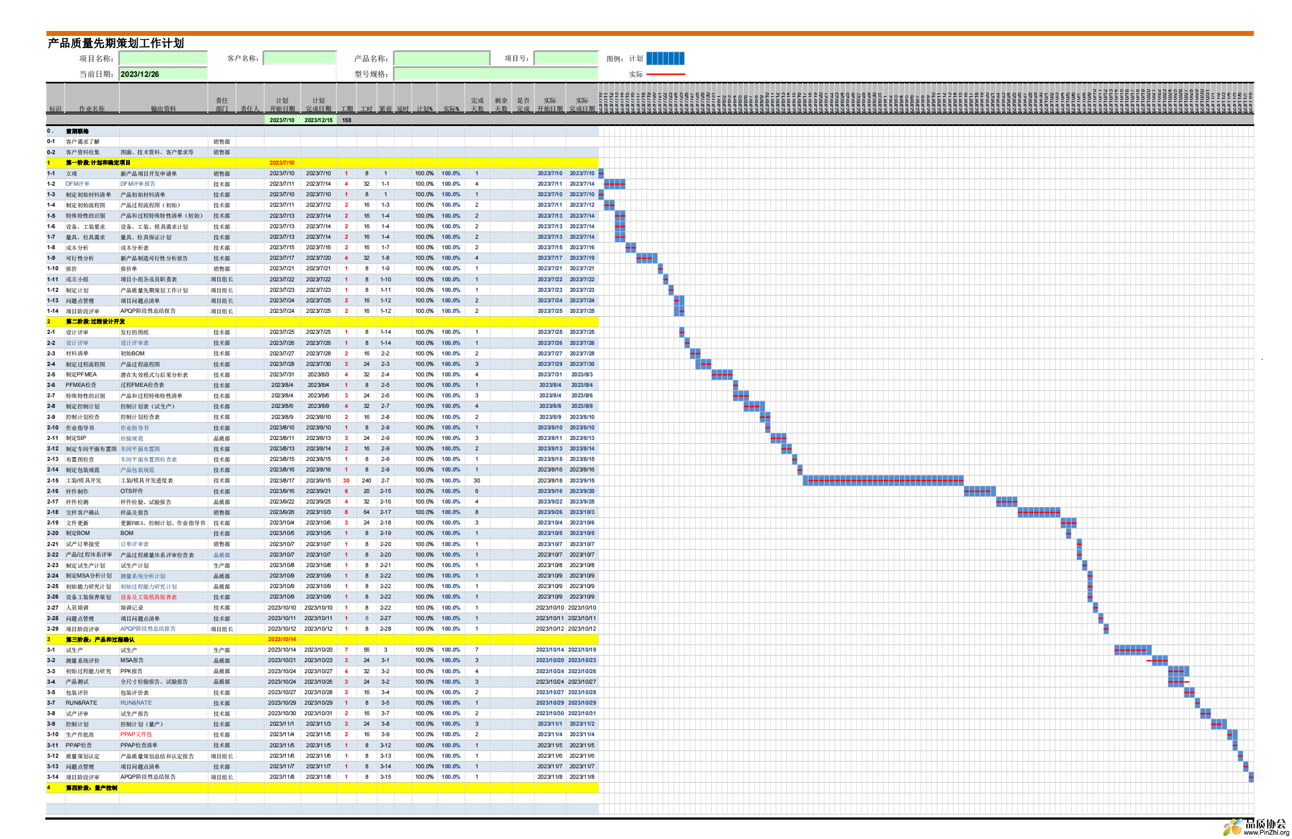Screen dimensions: 1292x839
Task: Click the 项目号 input field
Action: 566,58
